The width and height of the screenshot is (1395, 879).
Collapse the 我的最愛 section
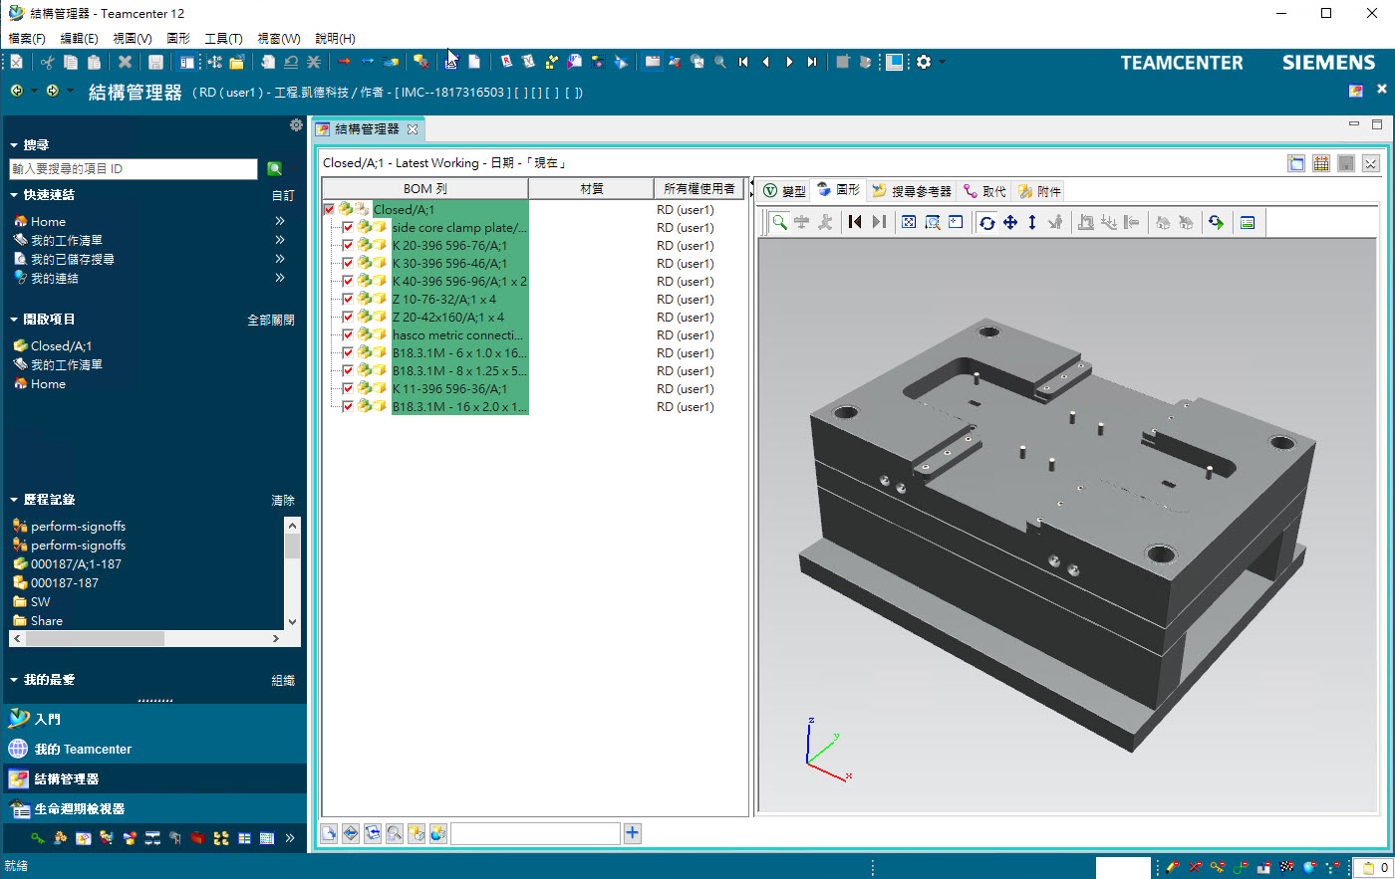[x=14, y=680]
